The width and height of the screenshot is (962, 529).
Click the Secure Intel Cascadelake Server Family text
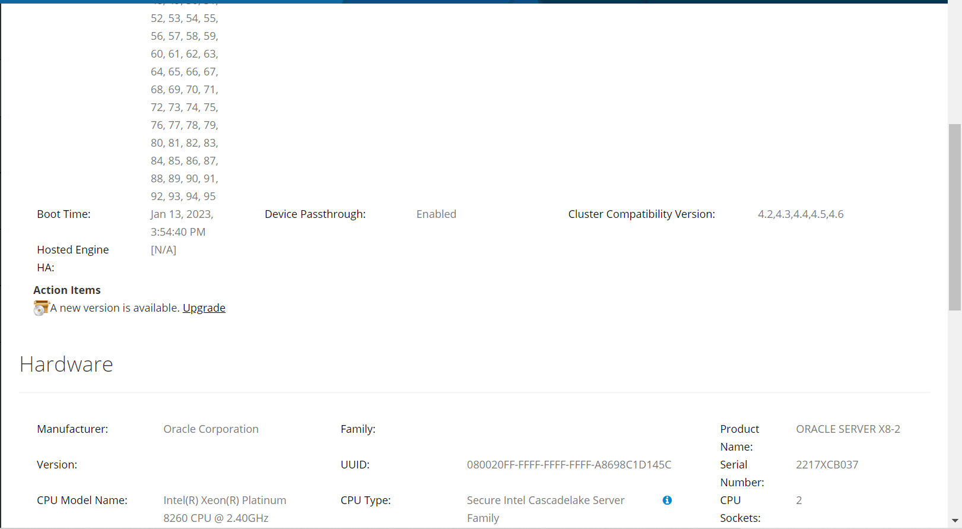click(545, 509)
